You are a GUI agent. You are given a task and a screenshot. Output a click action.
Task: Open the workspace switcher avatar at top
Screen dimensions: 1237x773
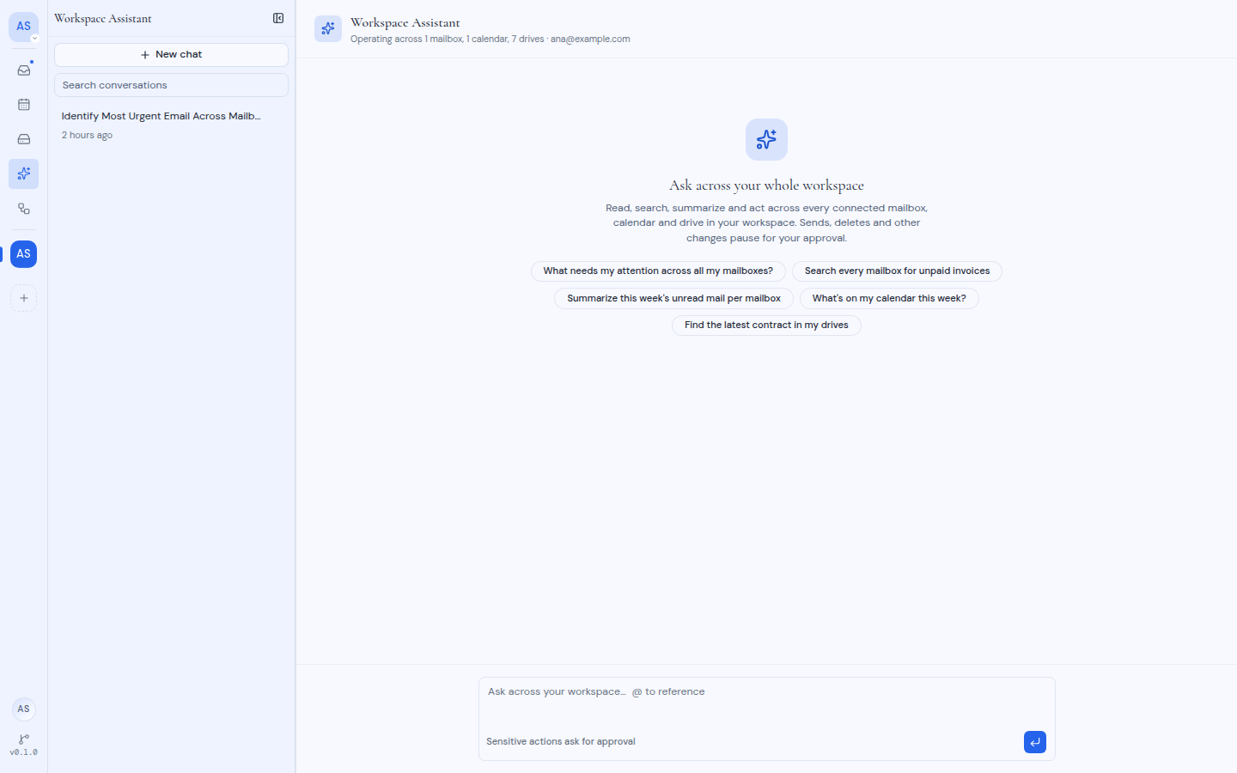[x=23, y=27]
